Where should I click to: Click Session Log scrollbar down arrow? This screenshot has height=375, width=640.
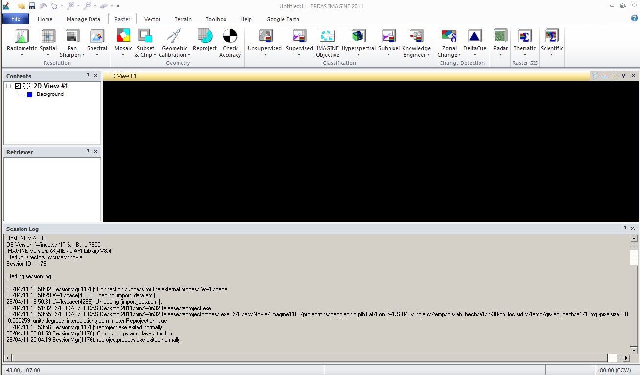point(634,350)
